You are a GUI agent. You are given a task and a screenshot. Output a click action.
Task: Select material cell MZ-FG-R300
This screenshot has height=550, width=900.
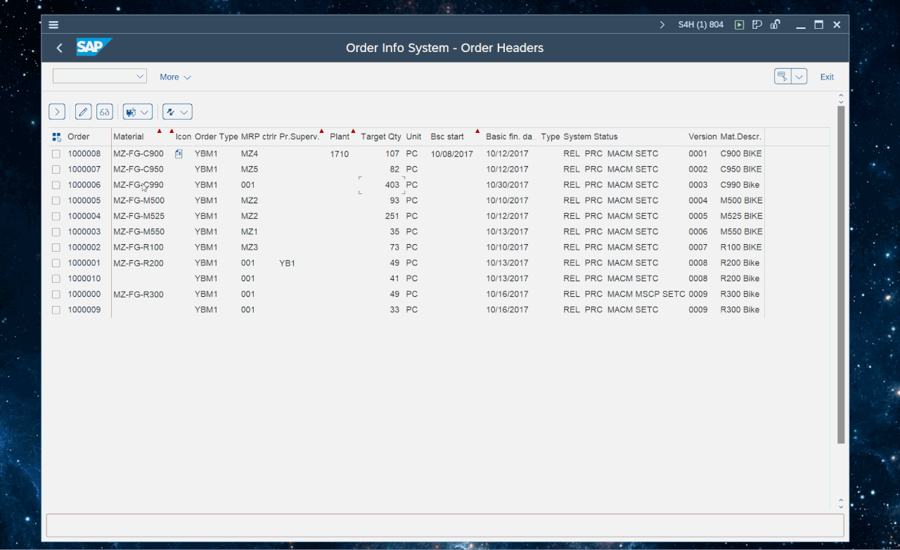[139, 294]
